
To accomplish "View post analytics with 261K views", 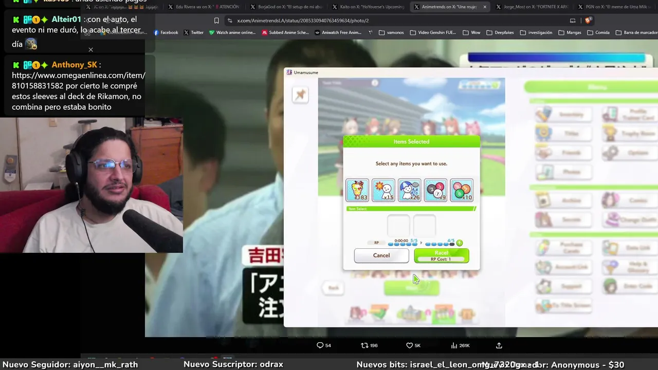I will coord(460,345).
